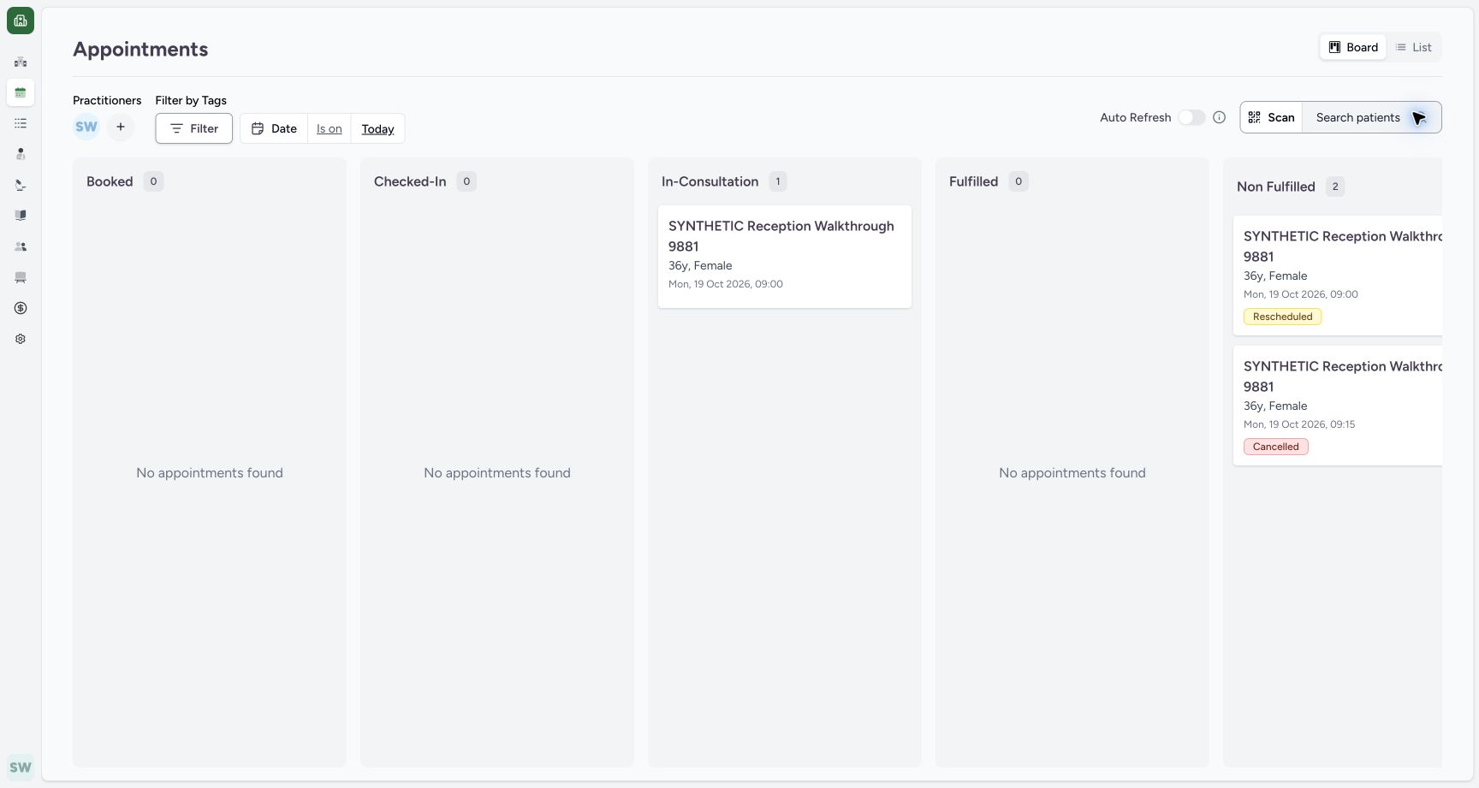Click the 09:15 time on Cancelled card
This screenshot has height=788, width=1479.
[1341, 424]
